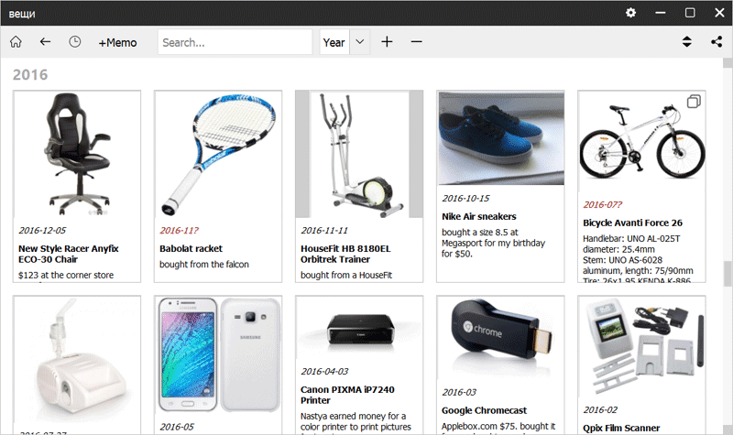
Task: Click the plus zoom-in icon
Action: point(387,42)
